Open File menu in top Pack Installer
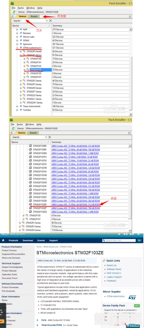Screen dimensions: 144x328 coord(13,8)
